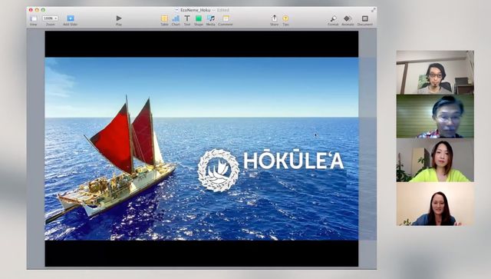The width and height of the screenshot is (491, 279).
Task: Expand the 100% Zoom dropdown
Action: [x=50, y=18]
